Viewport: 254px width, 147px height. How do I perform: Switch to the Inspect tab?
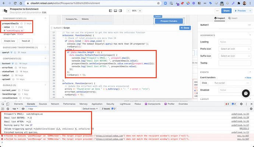coord(219,18)
